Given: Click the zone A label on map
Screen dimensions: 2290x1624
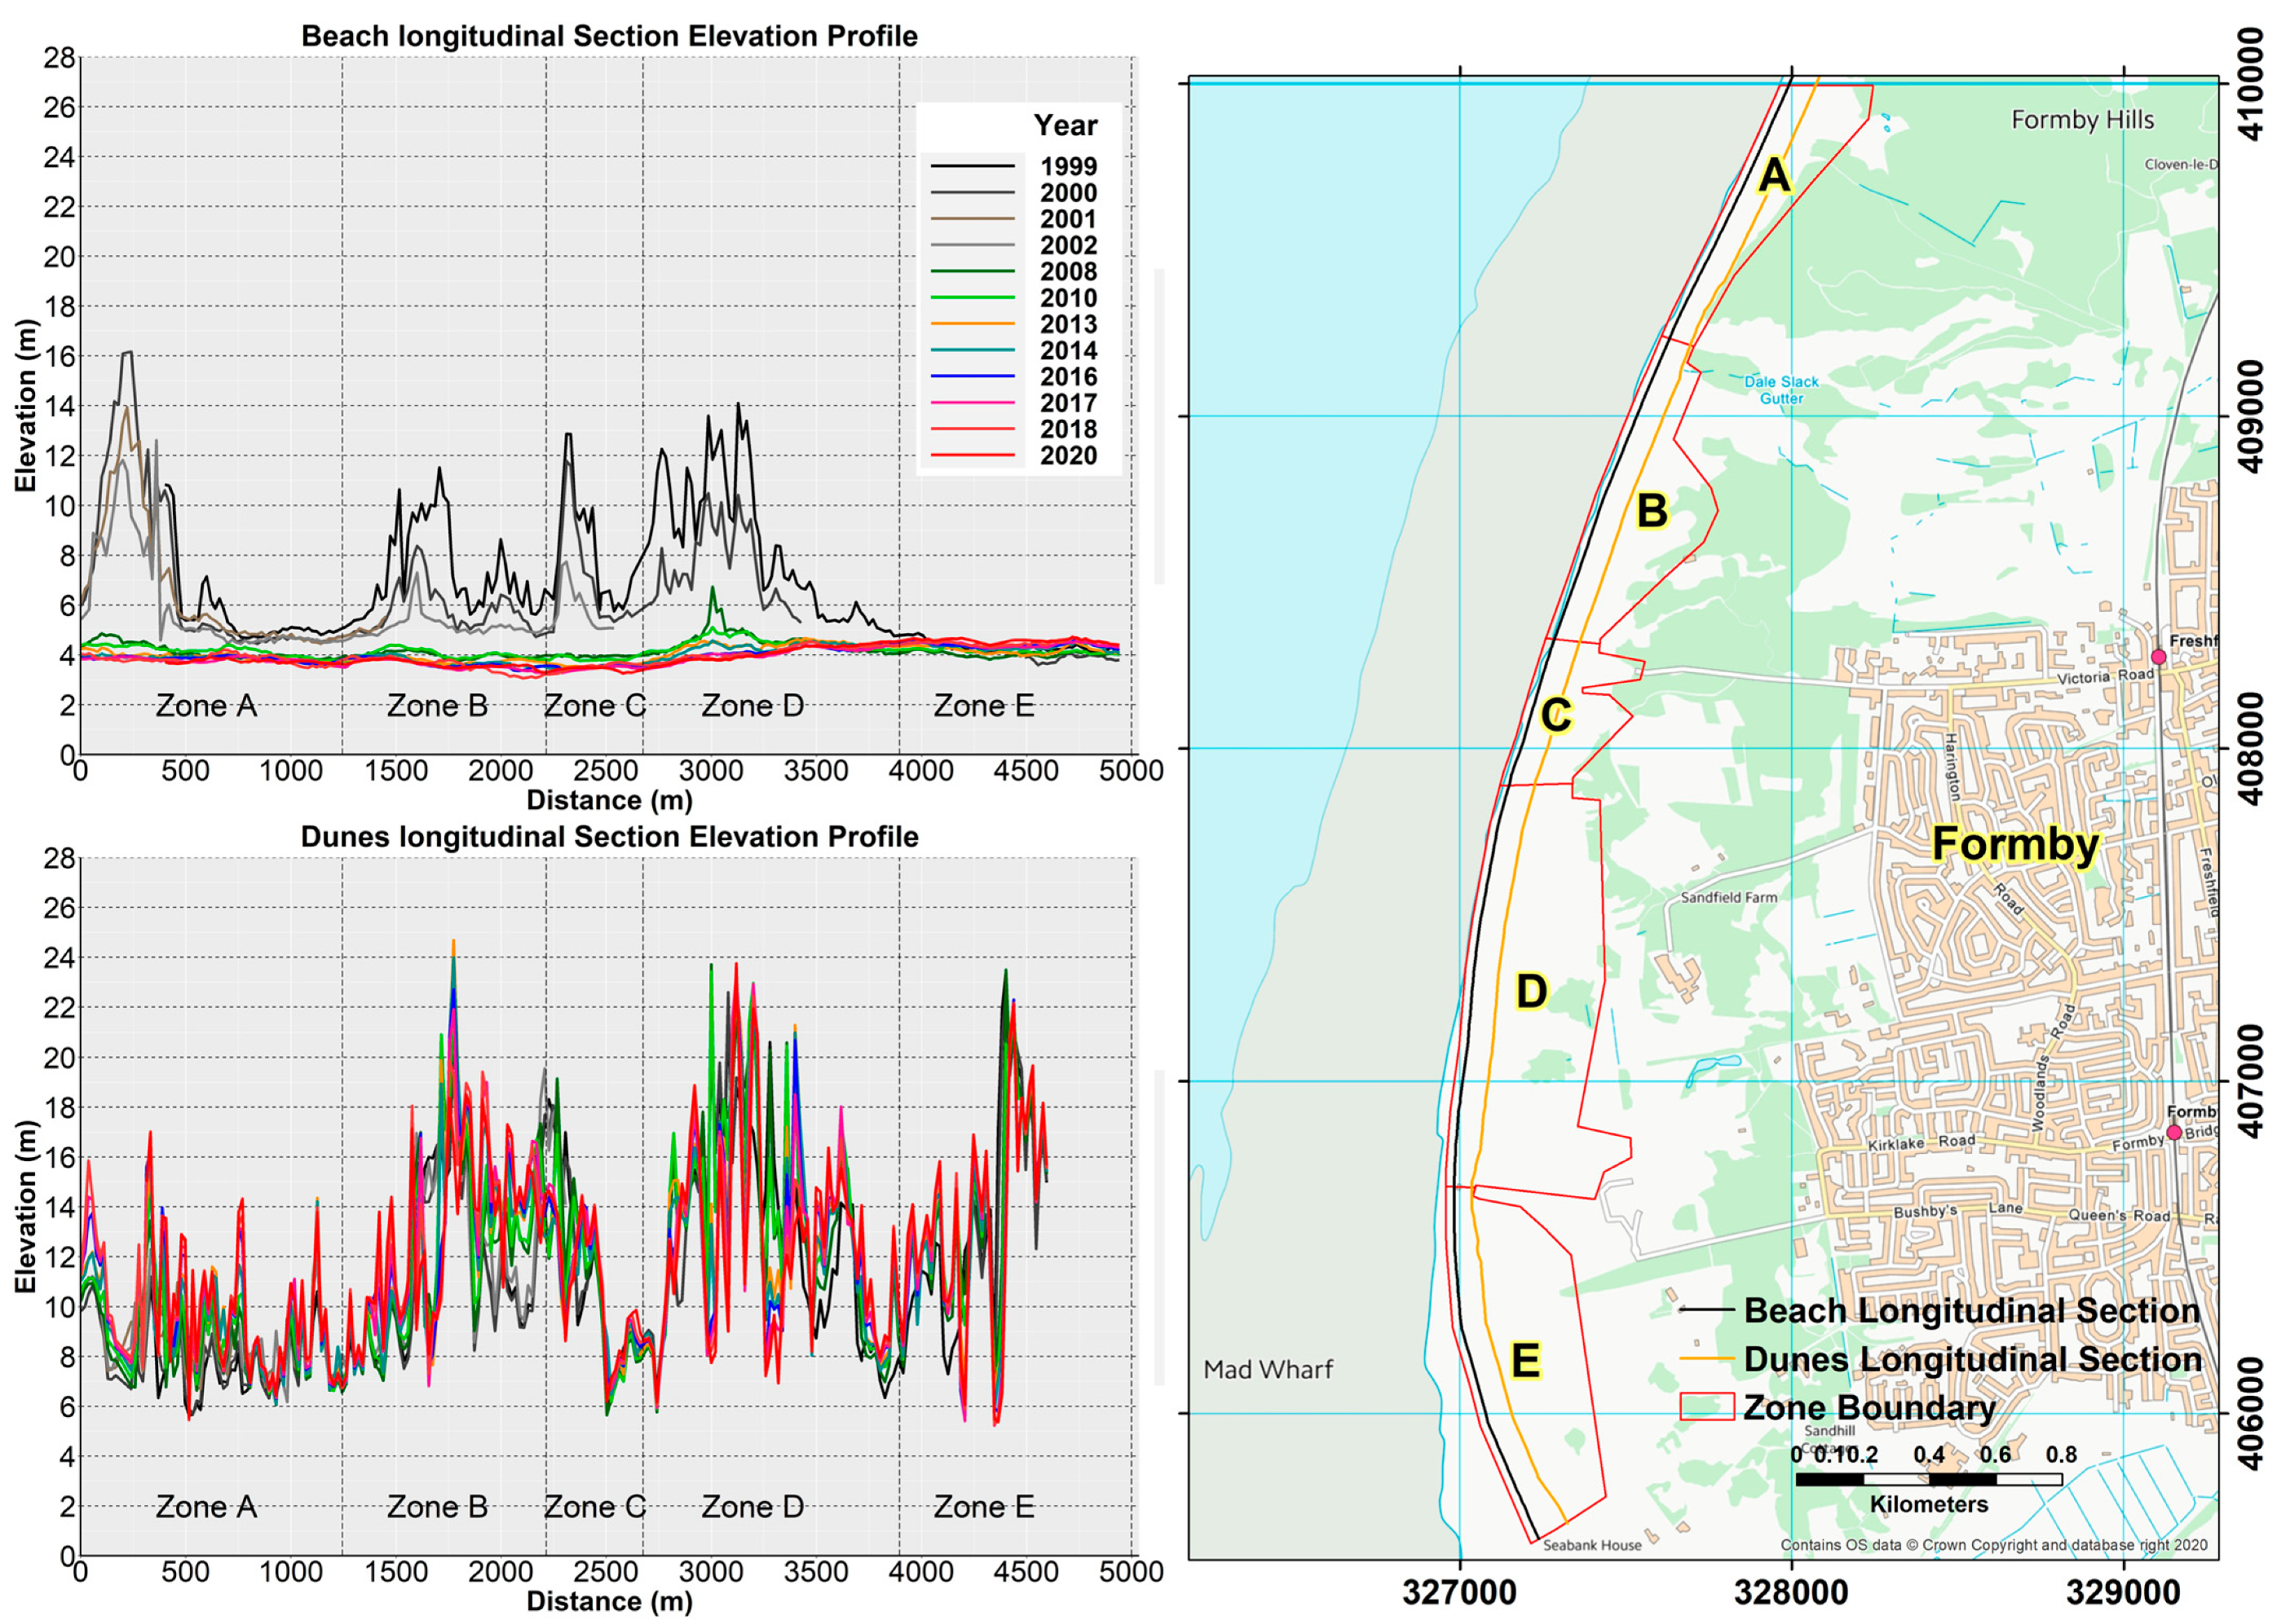Looking at the screenshot, I should pos(1773,176).
